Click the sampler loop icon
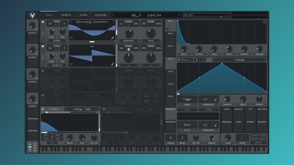Screen dimensions: 294x165 coord(147,101)
